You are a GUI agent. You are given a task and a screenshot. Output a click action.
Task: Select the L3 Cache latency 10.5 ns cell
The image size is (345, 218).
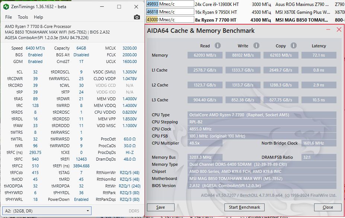[x=319, y=100]
